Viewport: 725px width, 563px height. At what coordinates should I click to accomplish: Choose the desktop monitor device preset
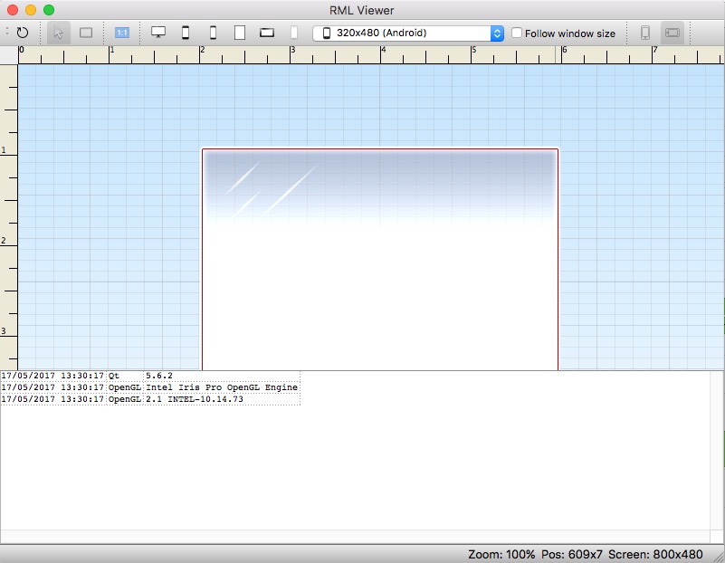(158, 33)
